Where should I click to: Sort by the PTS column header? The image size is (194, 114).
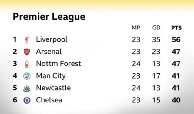tap(176, 28)
